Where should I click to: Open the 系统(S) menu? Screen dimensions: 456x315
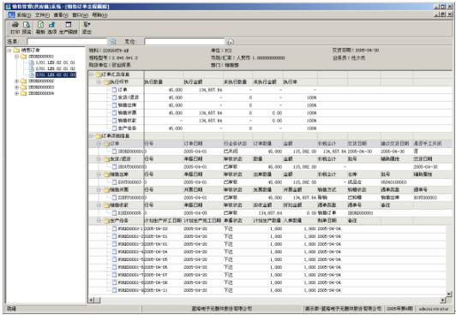tap(23, 15)
